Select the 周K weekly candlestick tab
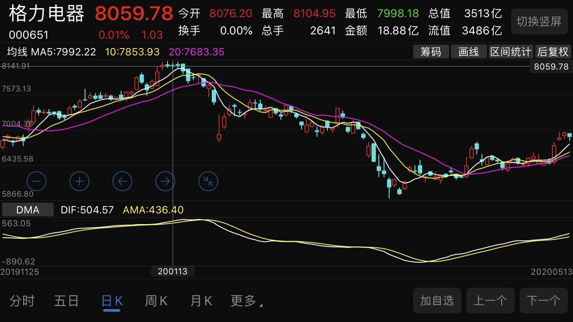The width and height of the screenshot is (573, 322). tap(156, 301)
